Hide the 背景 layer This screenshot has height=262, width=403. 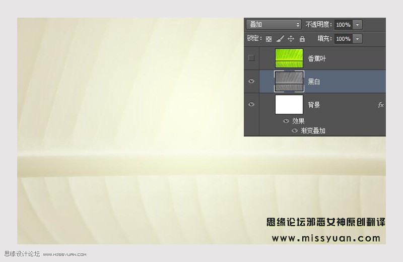pyautogui.click(x=251, y=104)
